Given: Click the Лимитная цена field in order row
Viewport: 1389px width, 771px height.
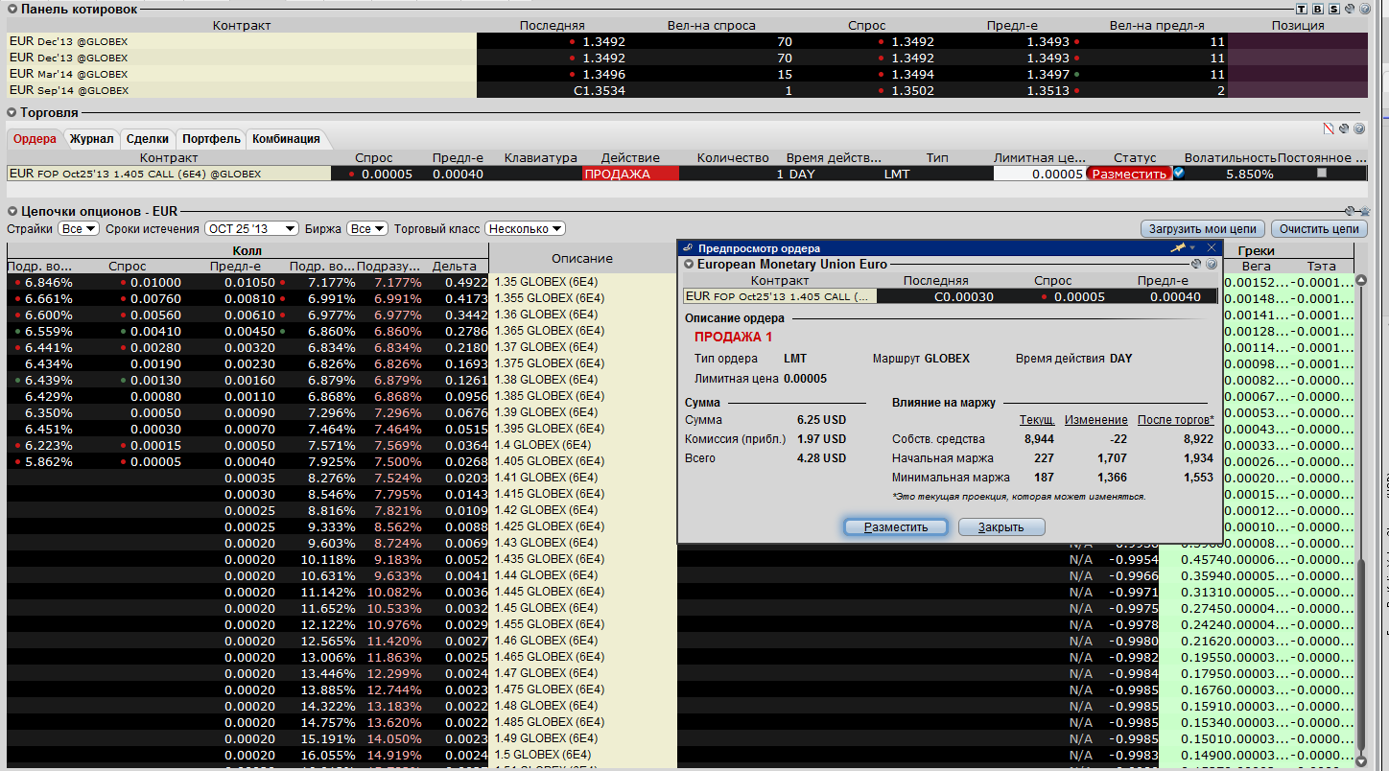Looking at the screenshot, I should [x=1038, y=174].
